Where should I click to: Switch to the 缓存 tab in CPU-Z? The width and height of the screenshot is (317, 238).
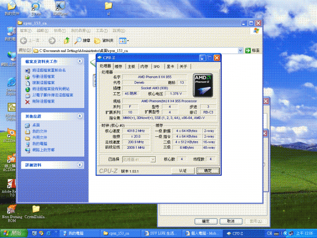[x=118, y=66]
